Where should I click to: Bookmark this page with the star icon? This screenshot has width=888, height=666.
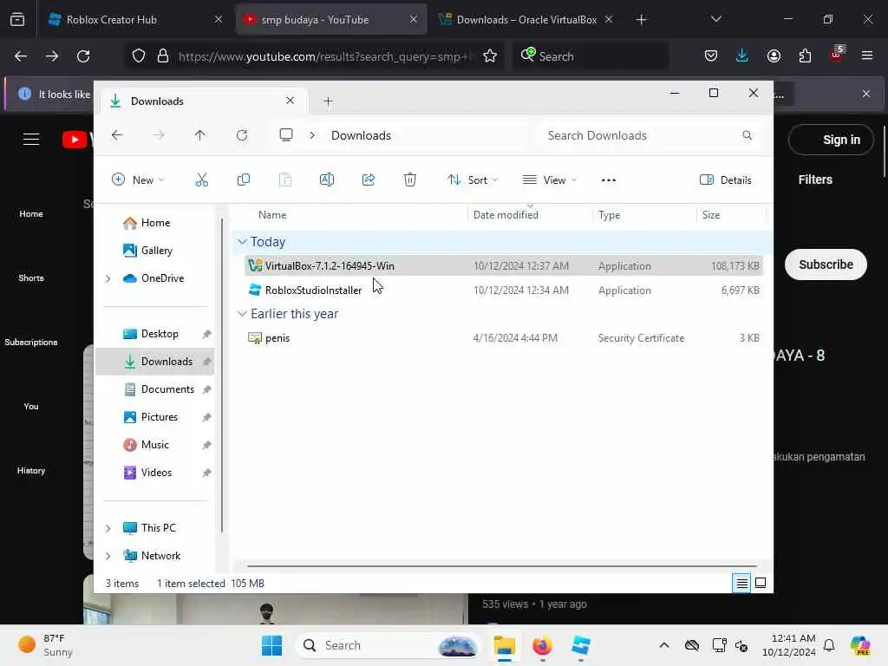490,56
